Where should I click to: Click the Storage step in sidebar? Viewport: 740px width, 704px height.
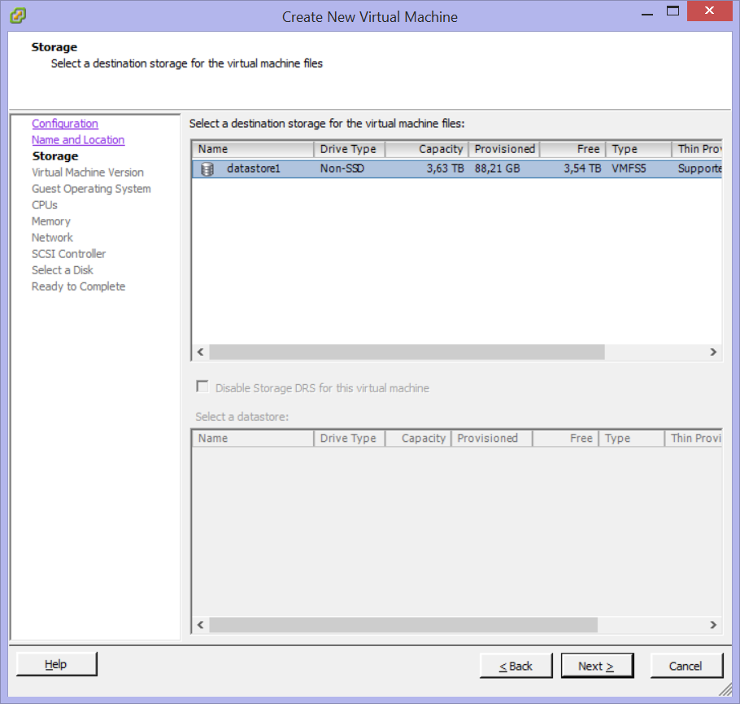click(55, 156)
